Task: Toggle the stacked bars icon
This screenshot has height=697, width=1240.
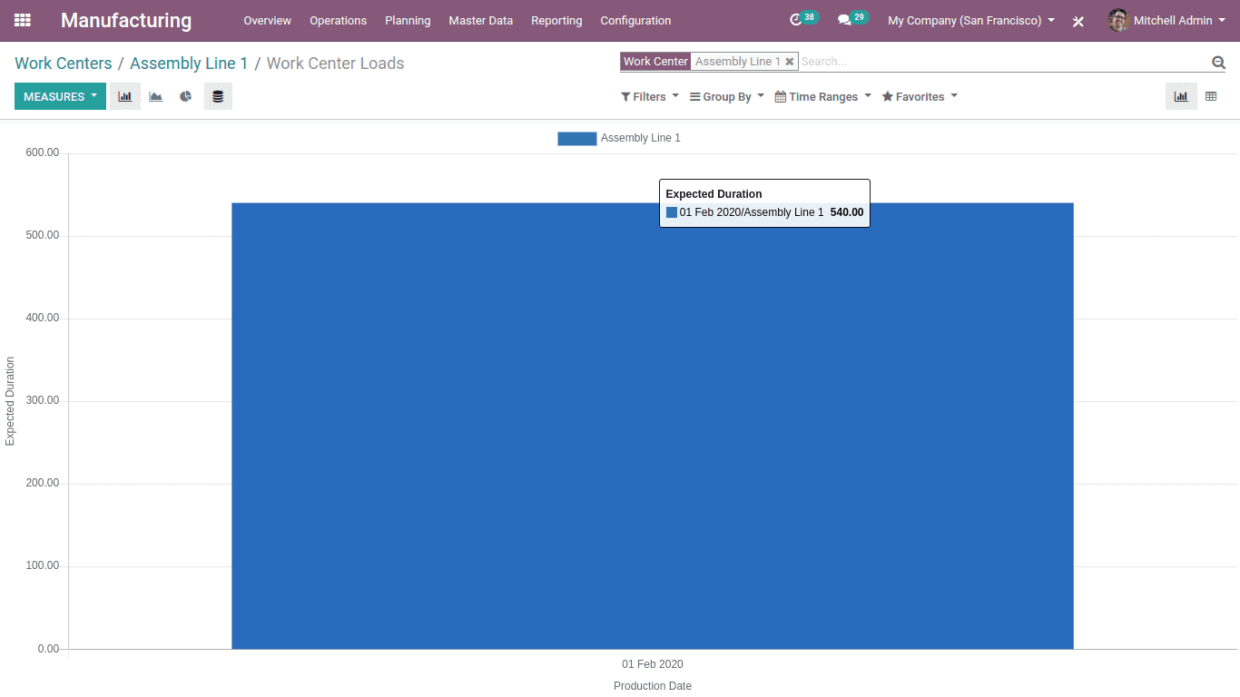Action: pyautogui.click(x=218, y=96)
